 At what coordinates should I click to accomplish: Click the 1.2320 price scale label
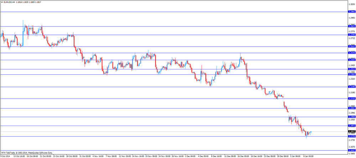tap(352, 79)
